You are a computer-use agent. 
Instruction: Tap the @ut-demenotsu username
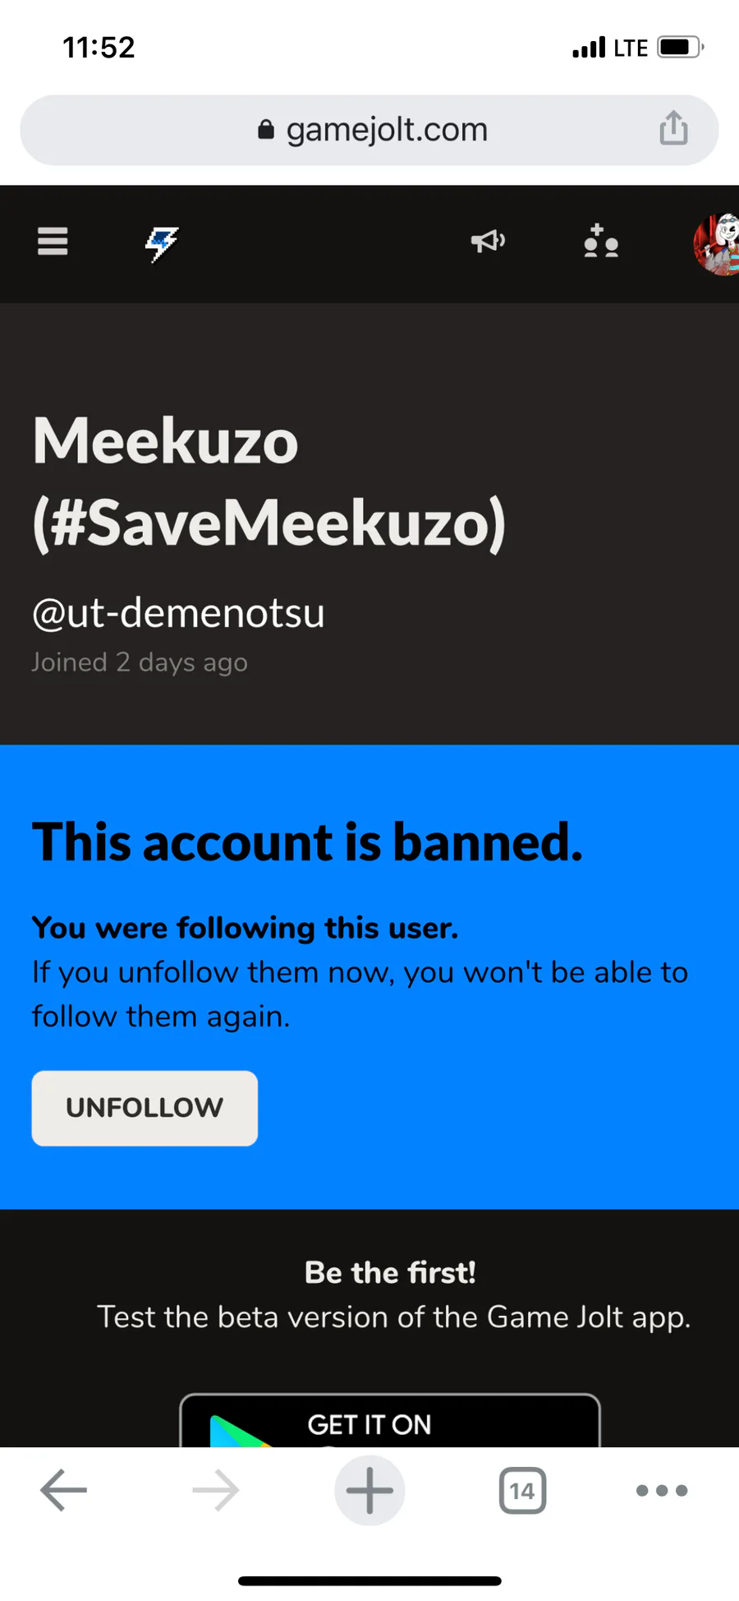[178, 613]
